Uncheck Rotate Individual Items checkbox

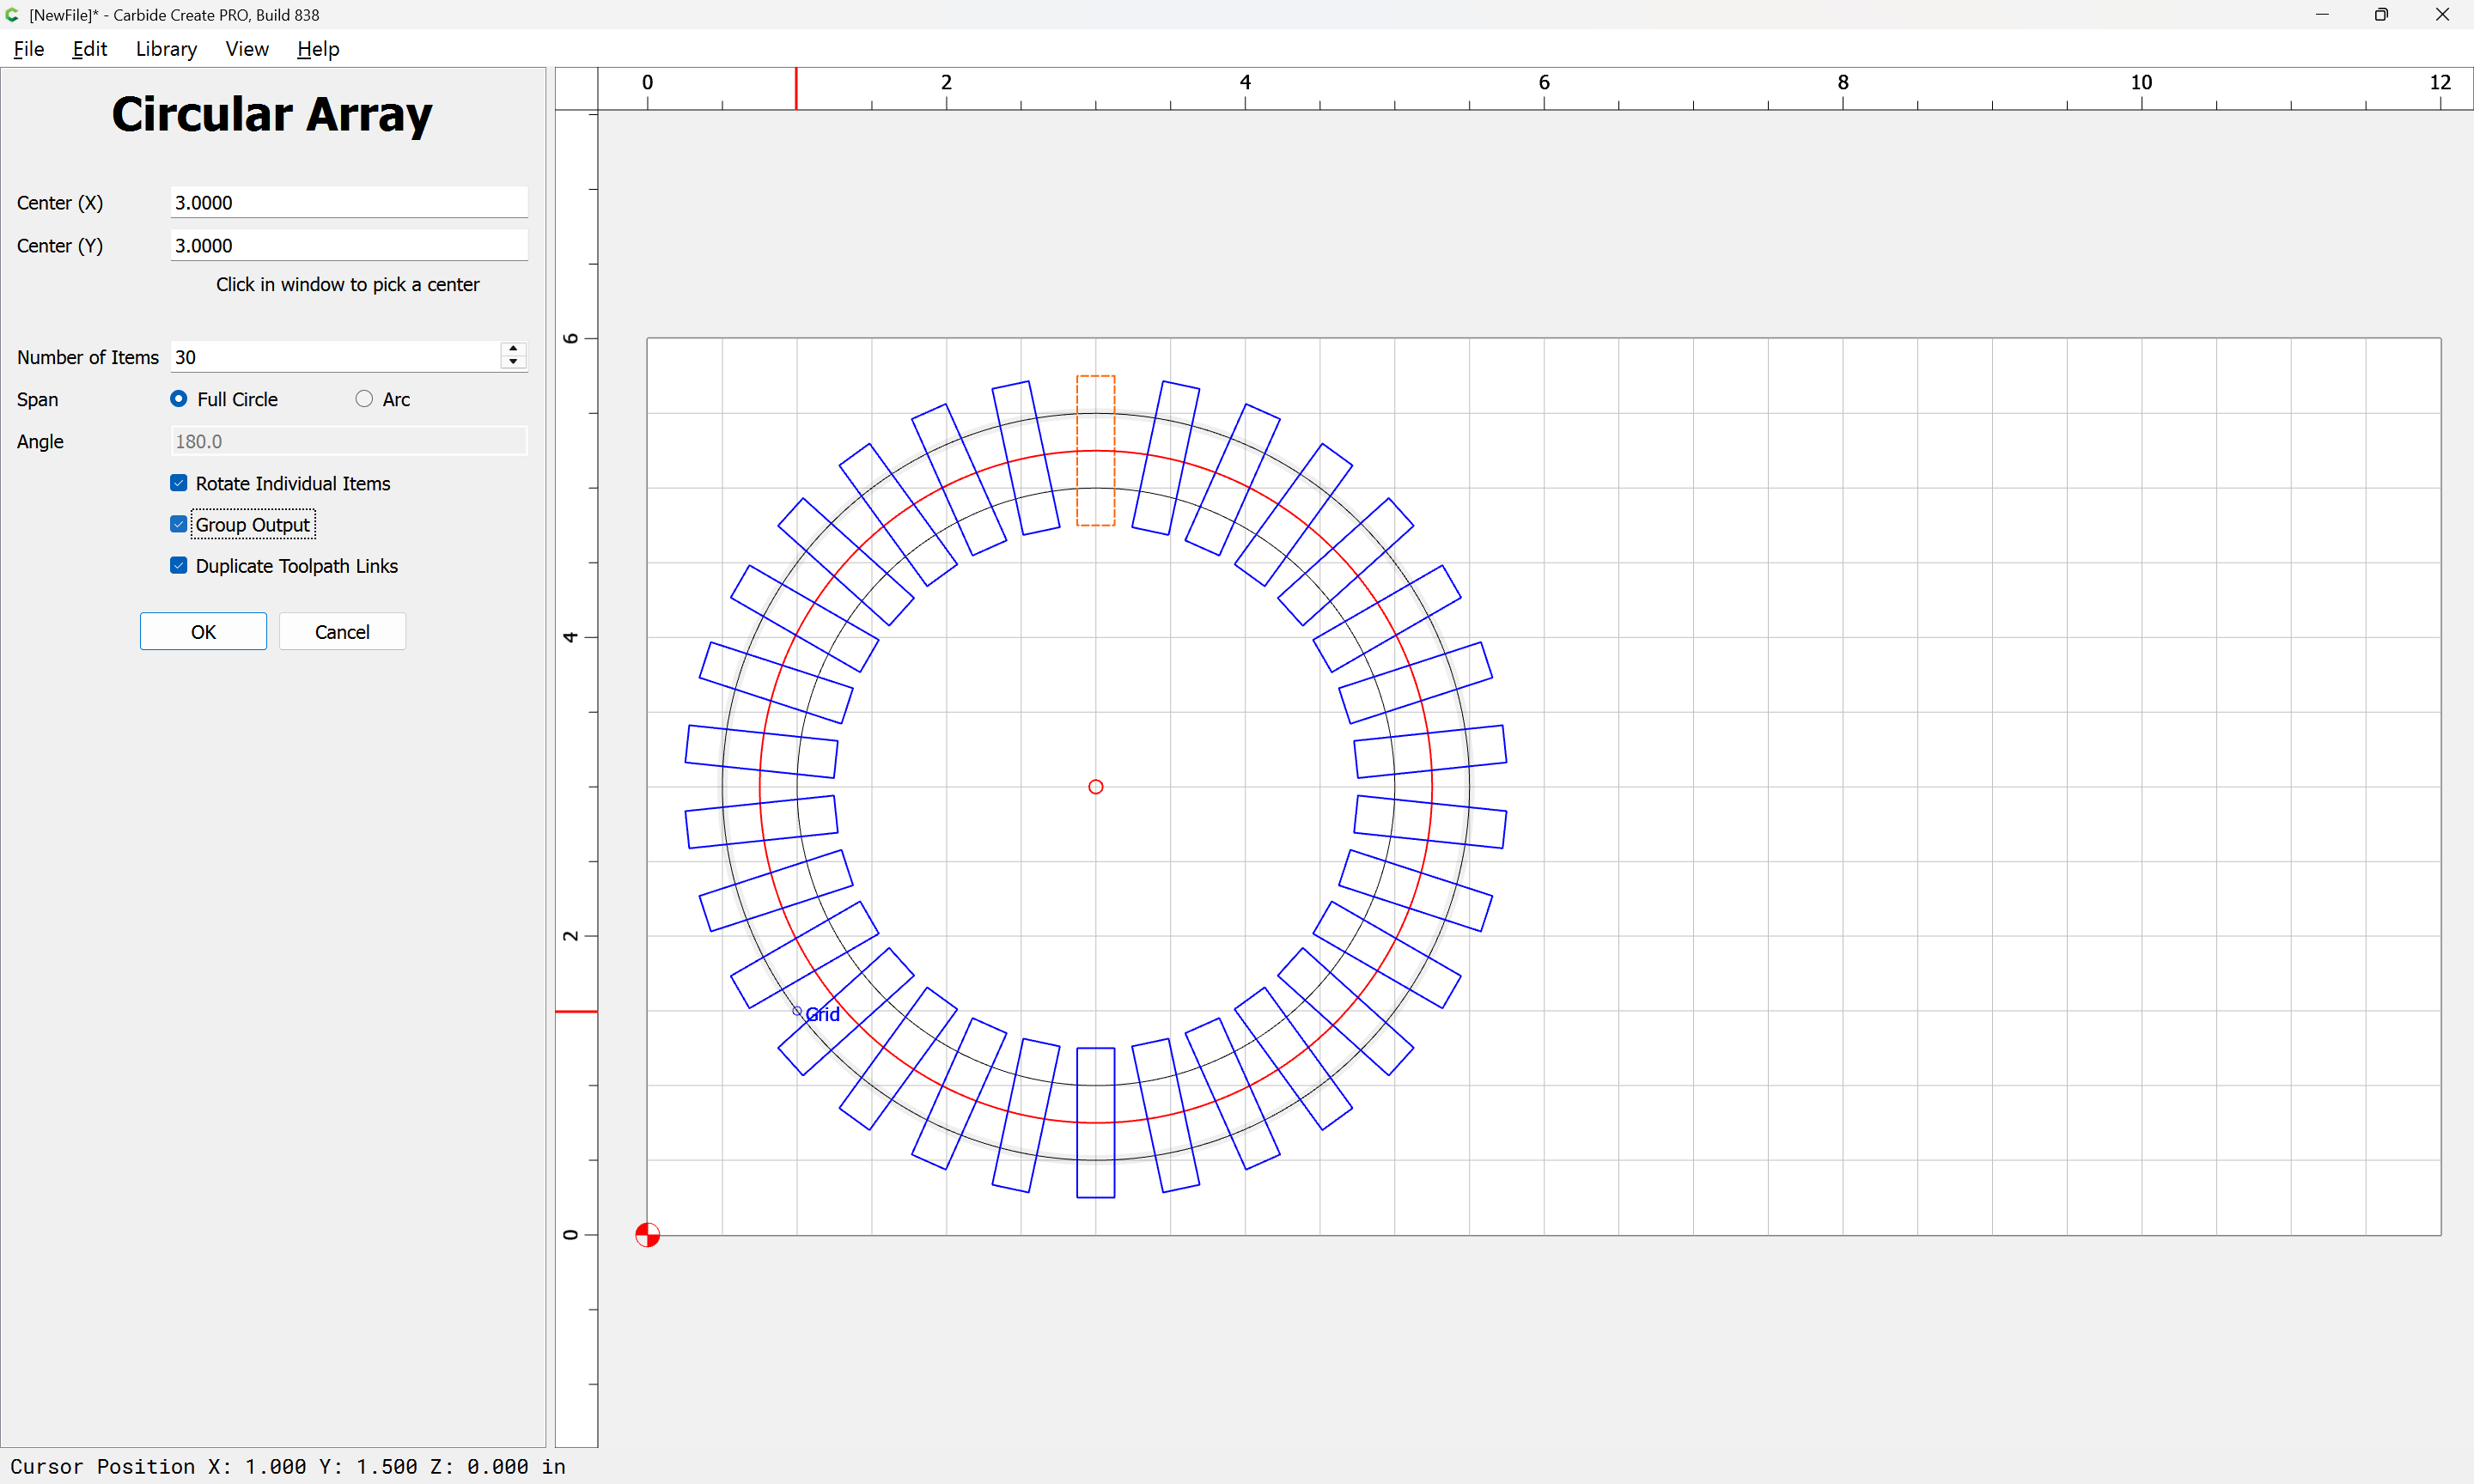click(179, 483)
